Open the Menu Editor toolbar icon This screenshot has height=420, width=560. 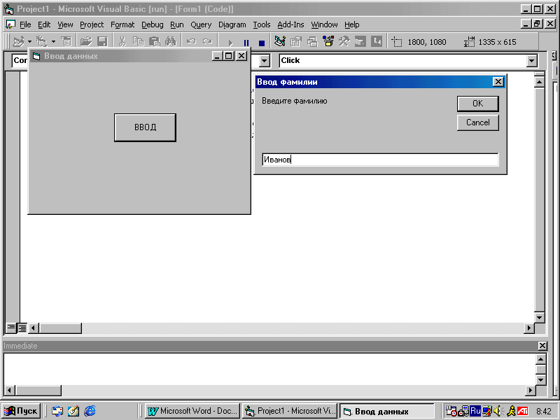coord(66,41)
